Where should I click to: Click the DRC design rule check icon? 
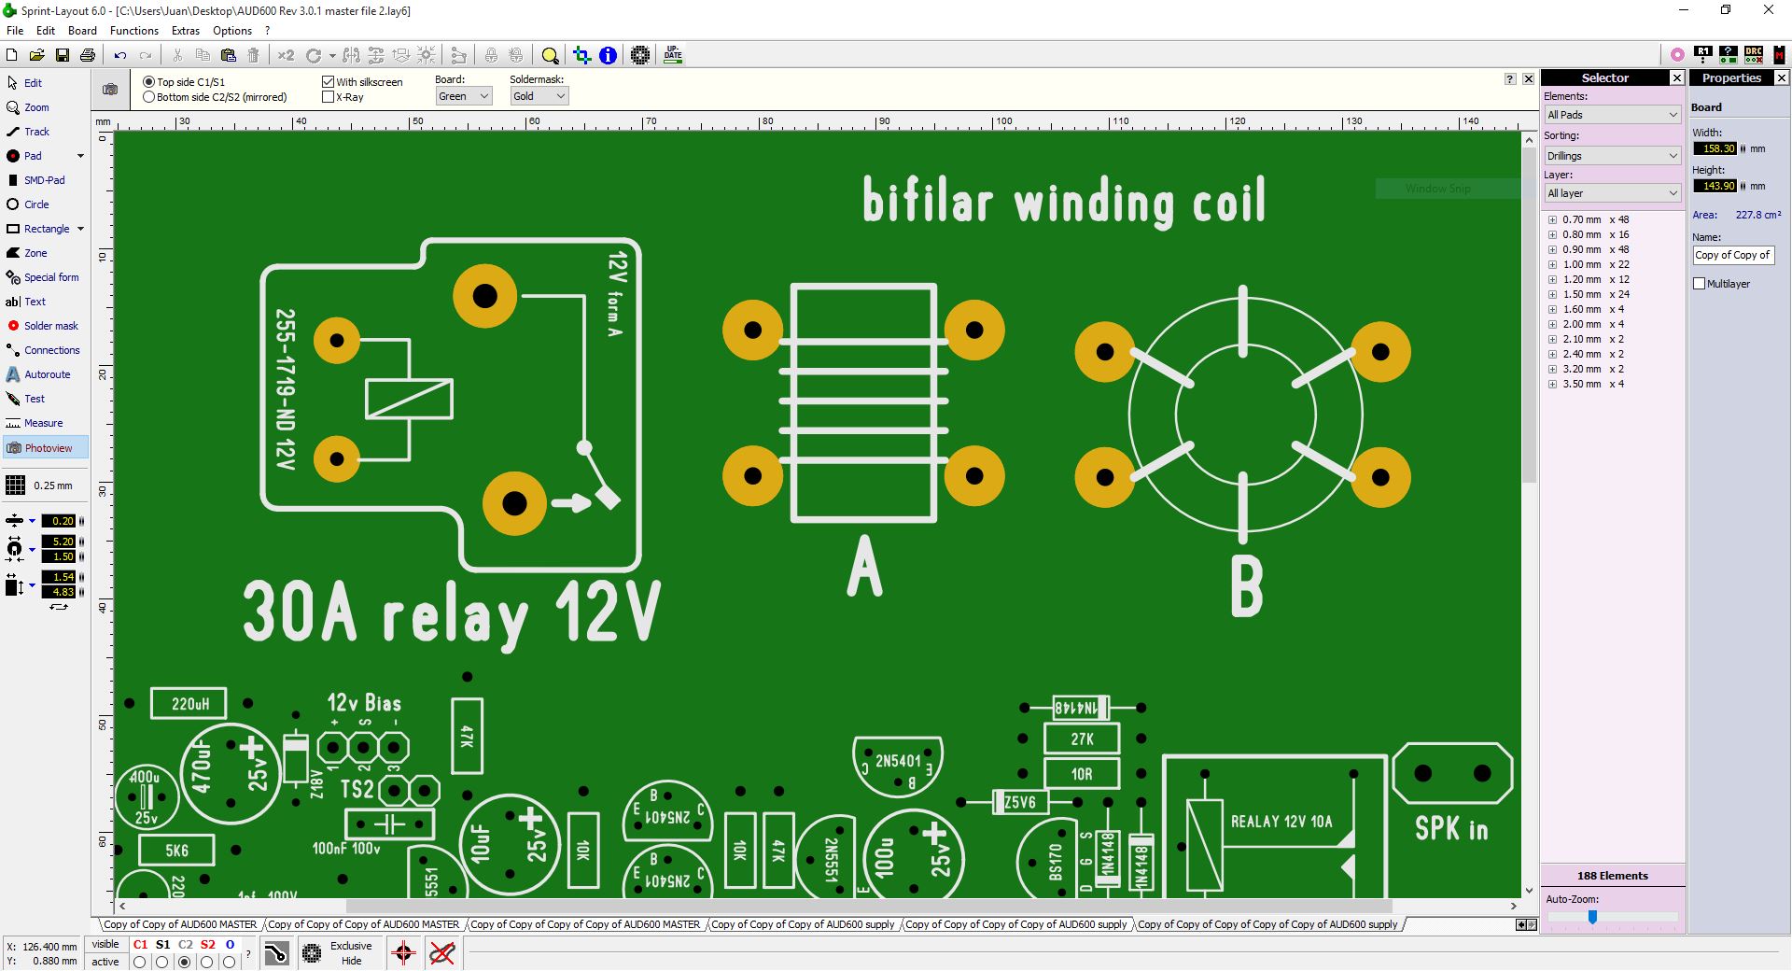pyautogui.click(x=1754, y=55)
